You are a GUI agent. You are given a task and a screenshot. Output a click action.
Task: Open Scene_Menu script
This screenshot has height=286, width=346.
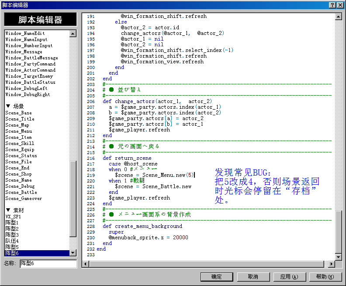tap(18, 131)
